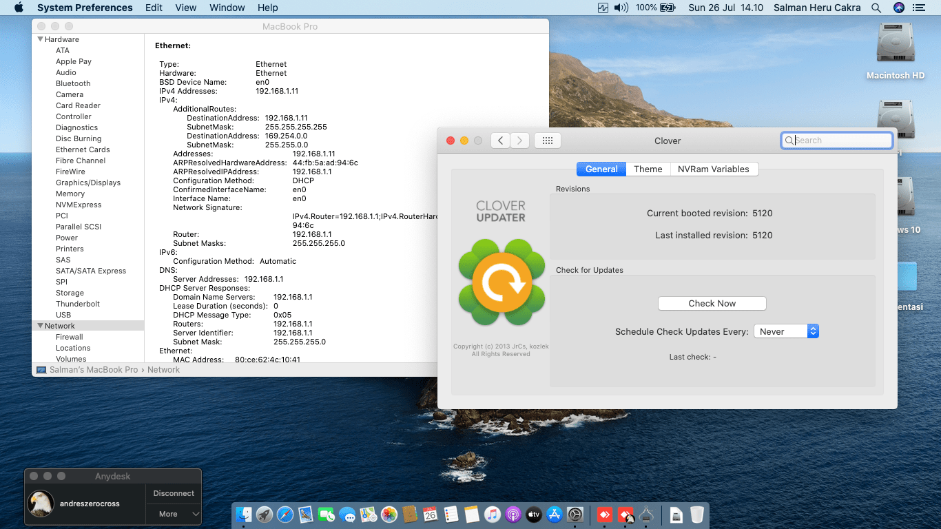The image size is (941, 529).
Task: Open the Window menu in menu bar
Action: (x=227, y=8)
